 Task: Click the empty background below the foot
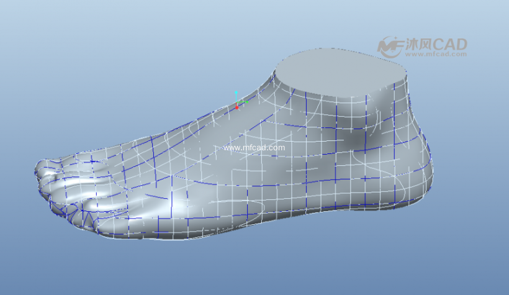pos(248,267)
